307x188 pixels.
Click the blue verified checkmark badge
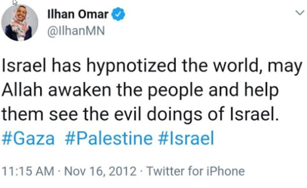[x=118, y=15]
